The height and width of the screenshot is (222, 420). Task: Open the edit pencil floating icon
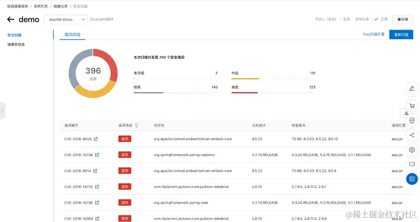[412, 88]
